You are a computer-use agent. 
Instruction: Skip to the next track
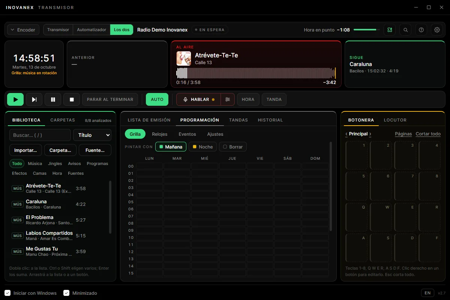[34, 99]
